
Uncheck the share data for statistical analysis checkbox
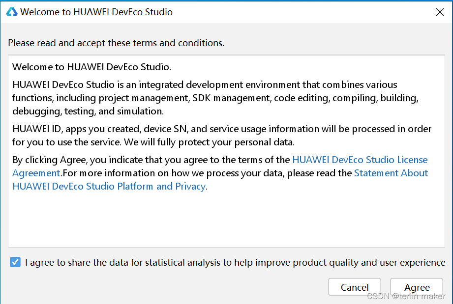pos(15,262)
